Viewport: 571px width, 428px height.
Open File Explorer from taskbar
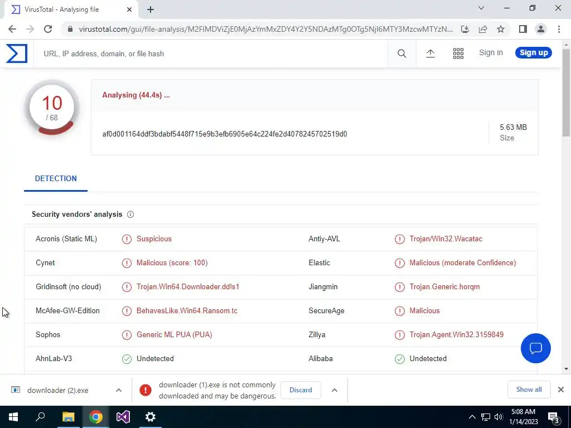click(68, 417)
